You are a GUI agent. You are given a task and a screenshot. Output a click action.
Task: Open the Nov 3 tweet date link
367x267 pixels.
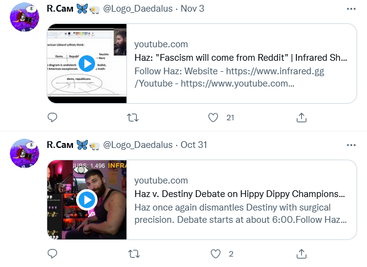(x=192, y=9)
